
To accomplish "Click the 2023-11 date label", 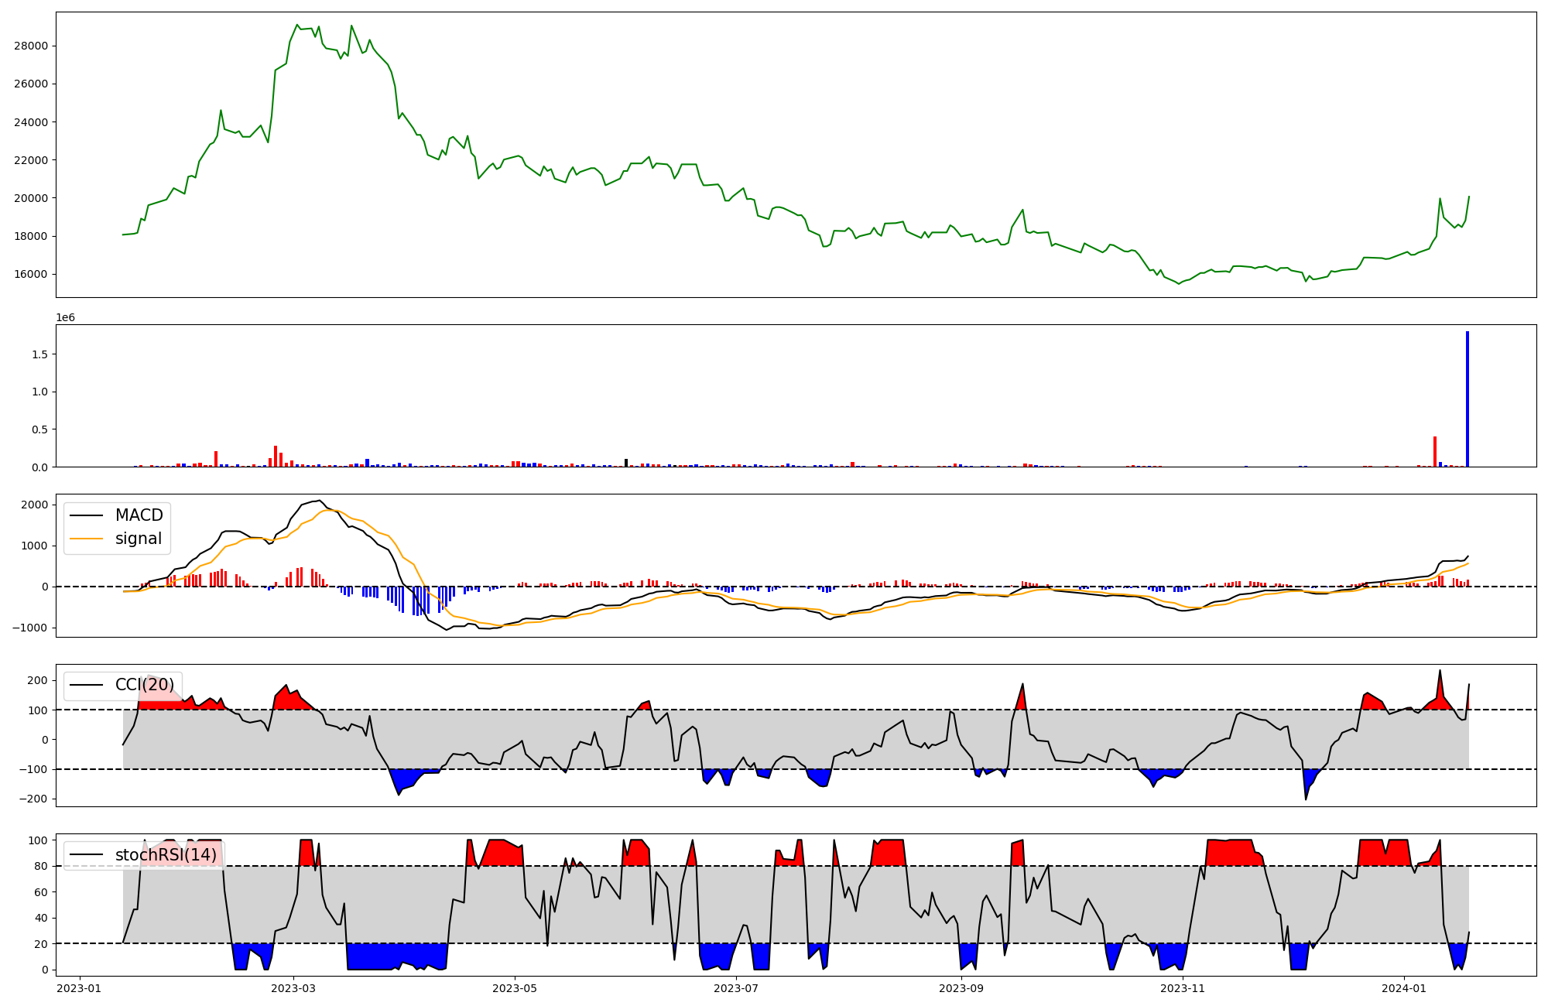I will point(1183,988).
